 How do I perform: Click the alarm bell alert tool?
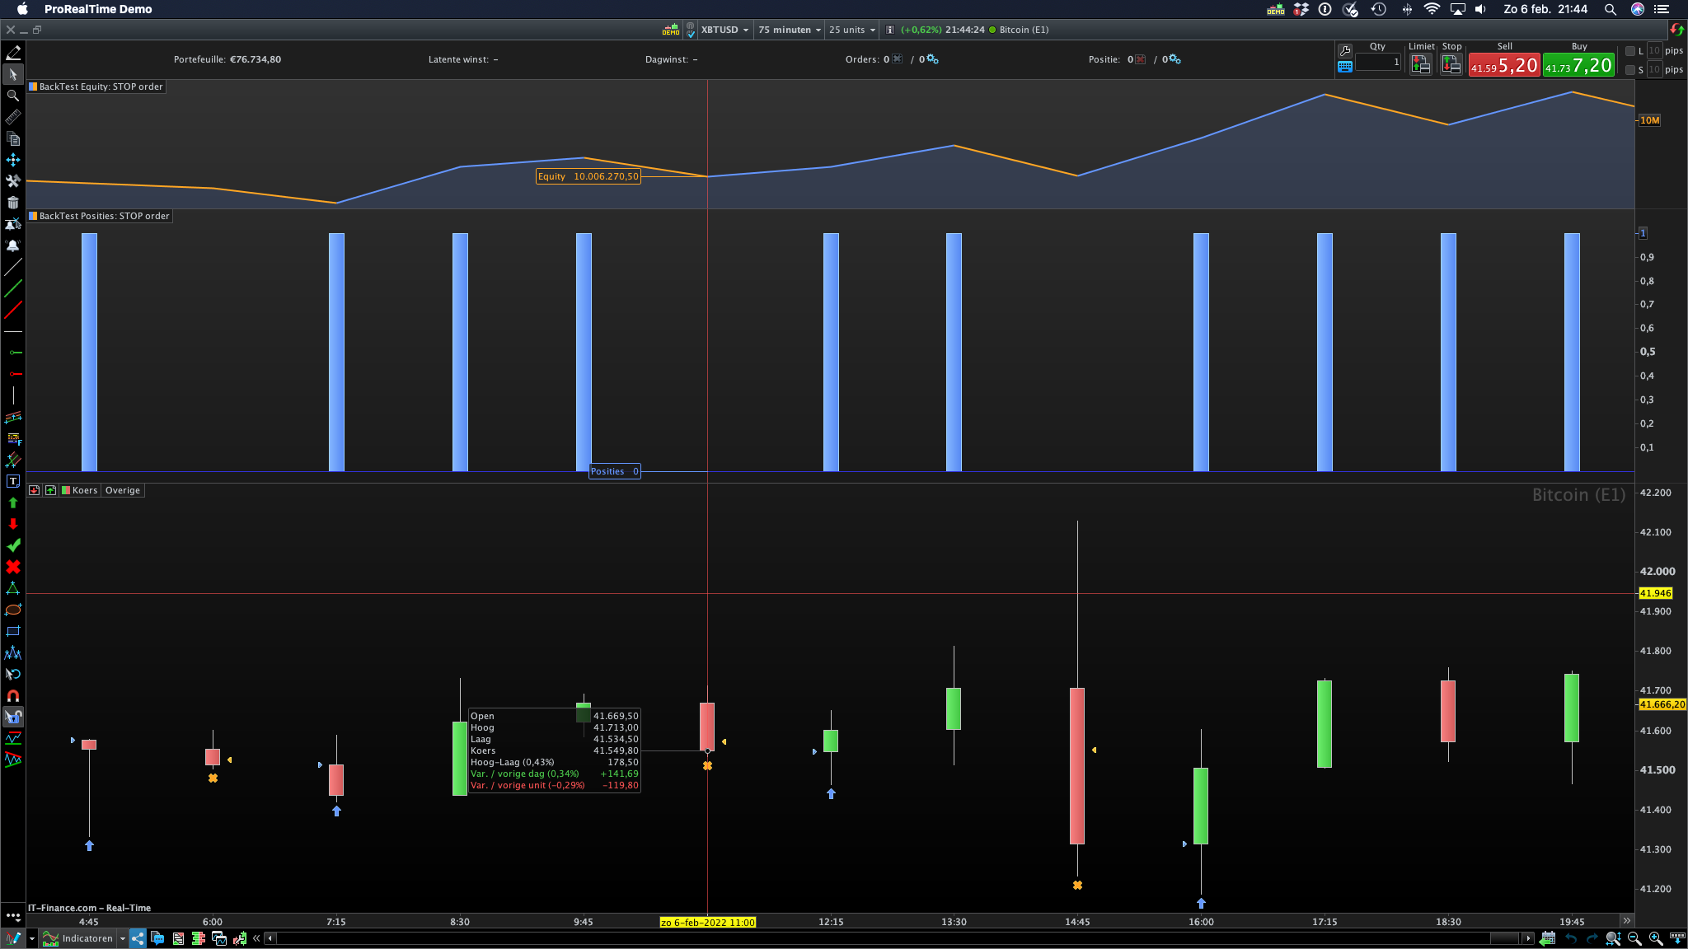click(12, 245)
